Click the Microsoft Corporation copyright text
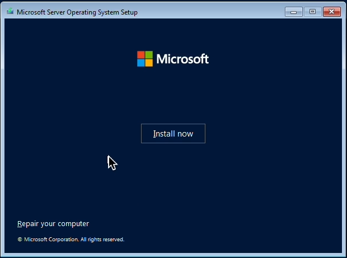Viewport: 347px width, 258px height. coord(71,240)
